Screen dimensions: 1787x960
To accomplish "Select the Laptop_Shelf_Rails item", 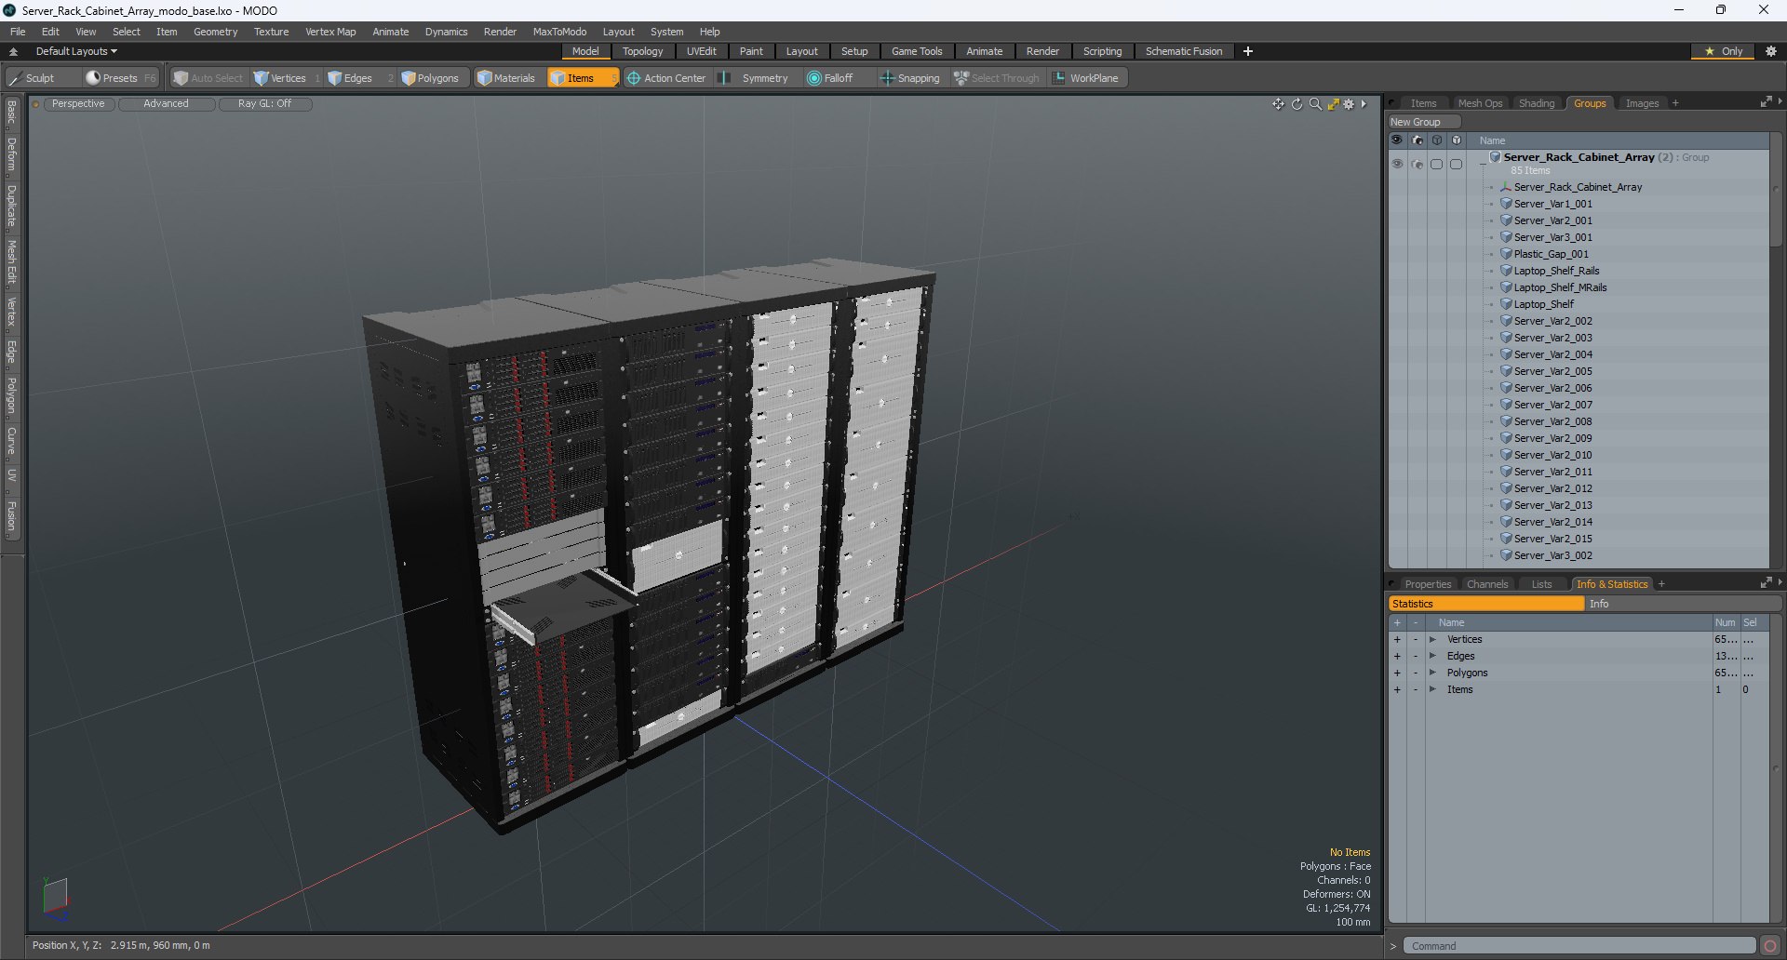I will pyautogui.click(x=1556, y=271).
